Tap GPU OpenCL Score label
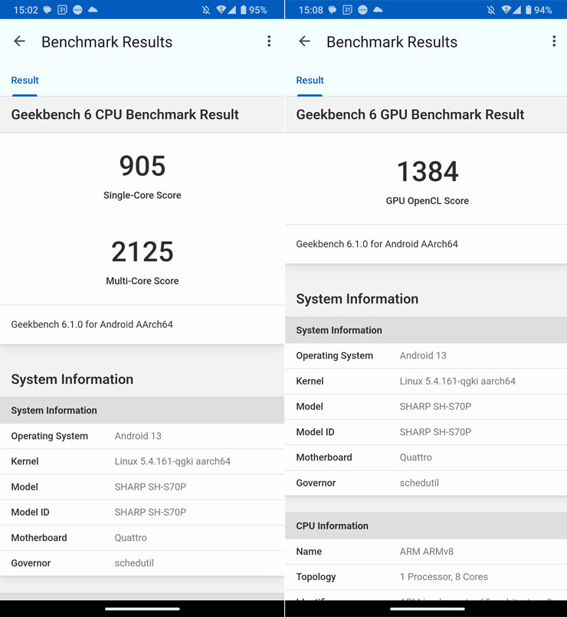This screenshot has height=617, width=567. [x=428, y=201]
